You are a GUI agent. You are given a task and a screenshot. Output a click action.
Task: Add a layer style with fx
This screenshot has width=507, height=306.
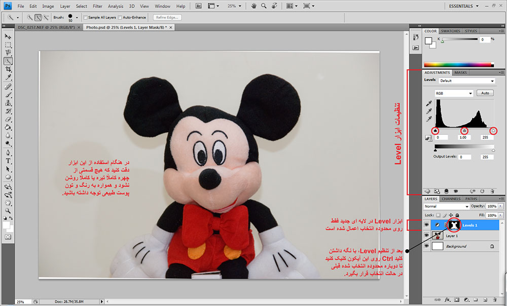(447, 300)
